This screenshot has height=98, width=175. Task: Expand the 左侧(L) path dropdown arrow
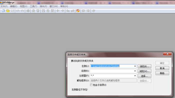pyautogui.click(x=135, y=66)
